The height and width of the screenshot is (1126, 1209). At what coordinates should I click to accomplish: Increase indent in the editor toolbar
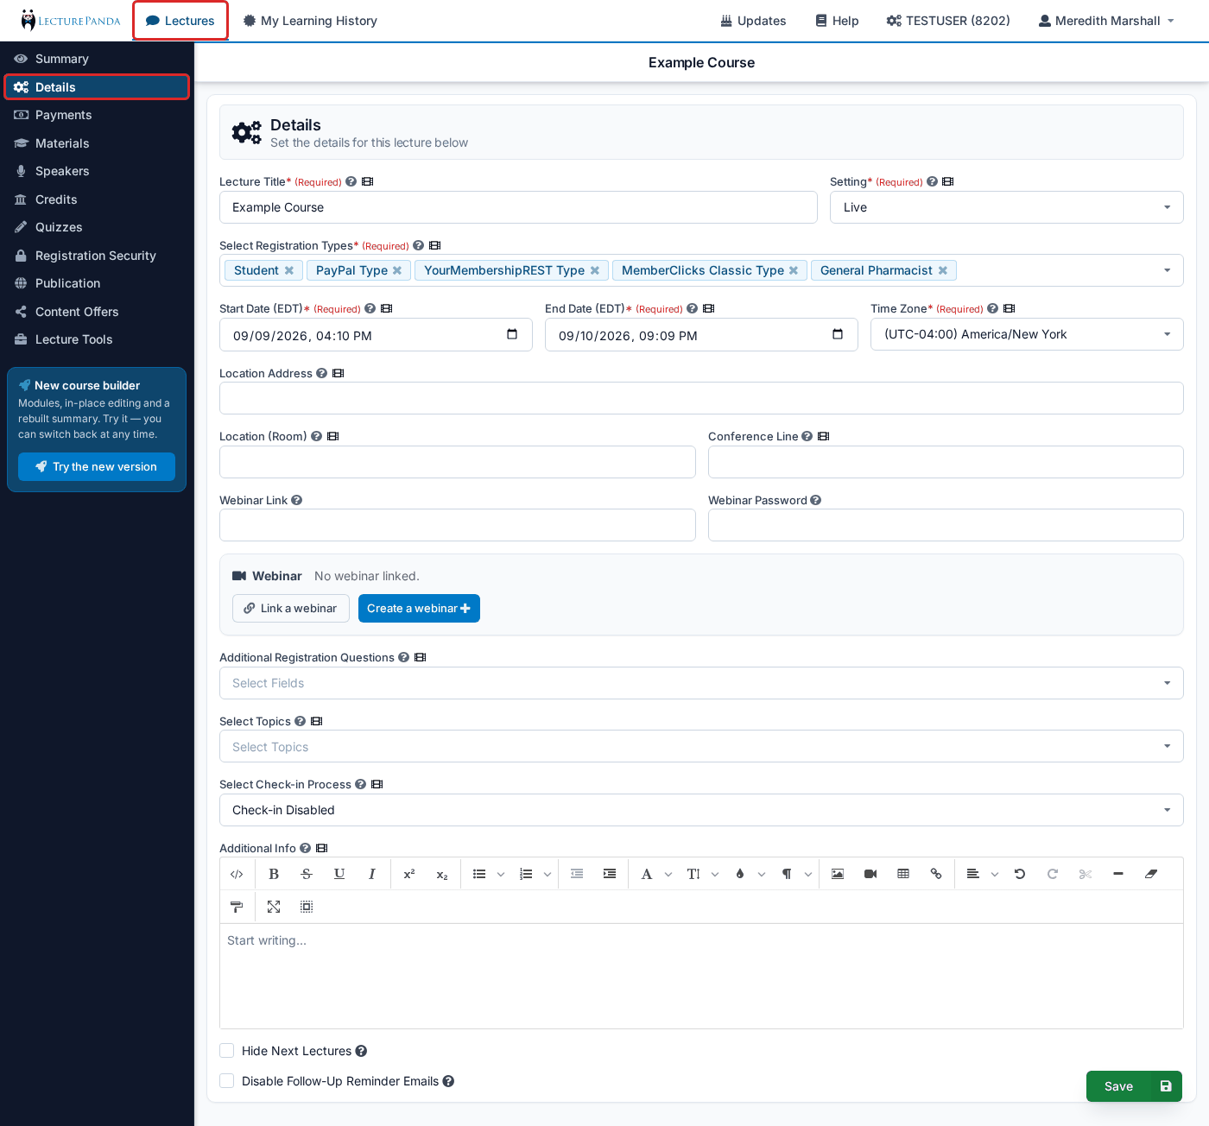point(610,874)
